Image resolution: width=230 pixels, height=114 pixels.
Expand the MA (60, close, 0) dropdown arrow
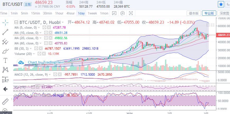[41, 43]
